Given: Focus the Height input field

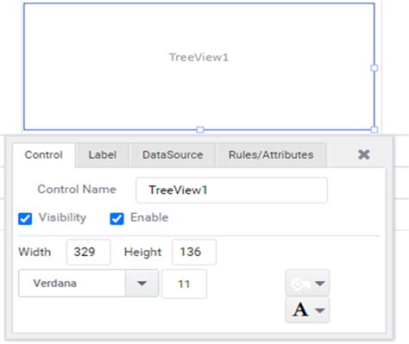Looking at the screenshot, I should (194, 252).
